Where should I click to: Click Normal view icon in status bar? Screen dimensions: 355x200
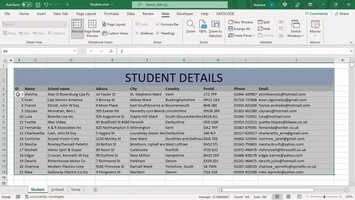[x=277, y=197]
